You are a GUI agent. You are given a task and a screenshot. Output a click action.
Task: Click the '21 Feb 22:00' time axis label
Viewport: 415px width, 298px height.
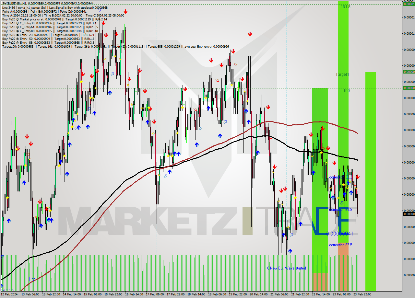tap(300, 294)
